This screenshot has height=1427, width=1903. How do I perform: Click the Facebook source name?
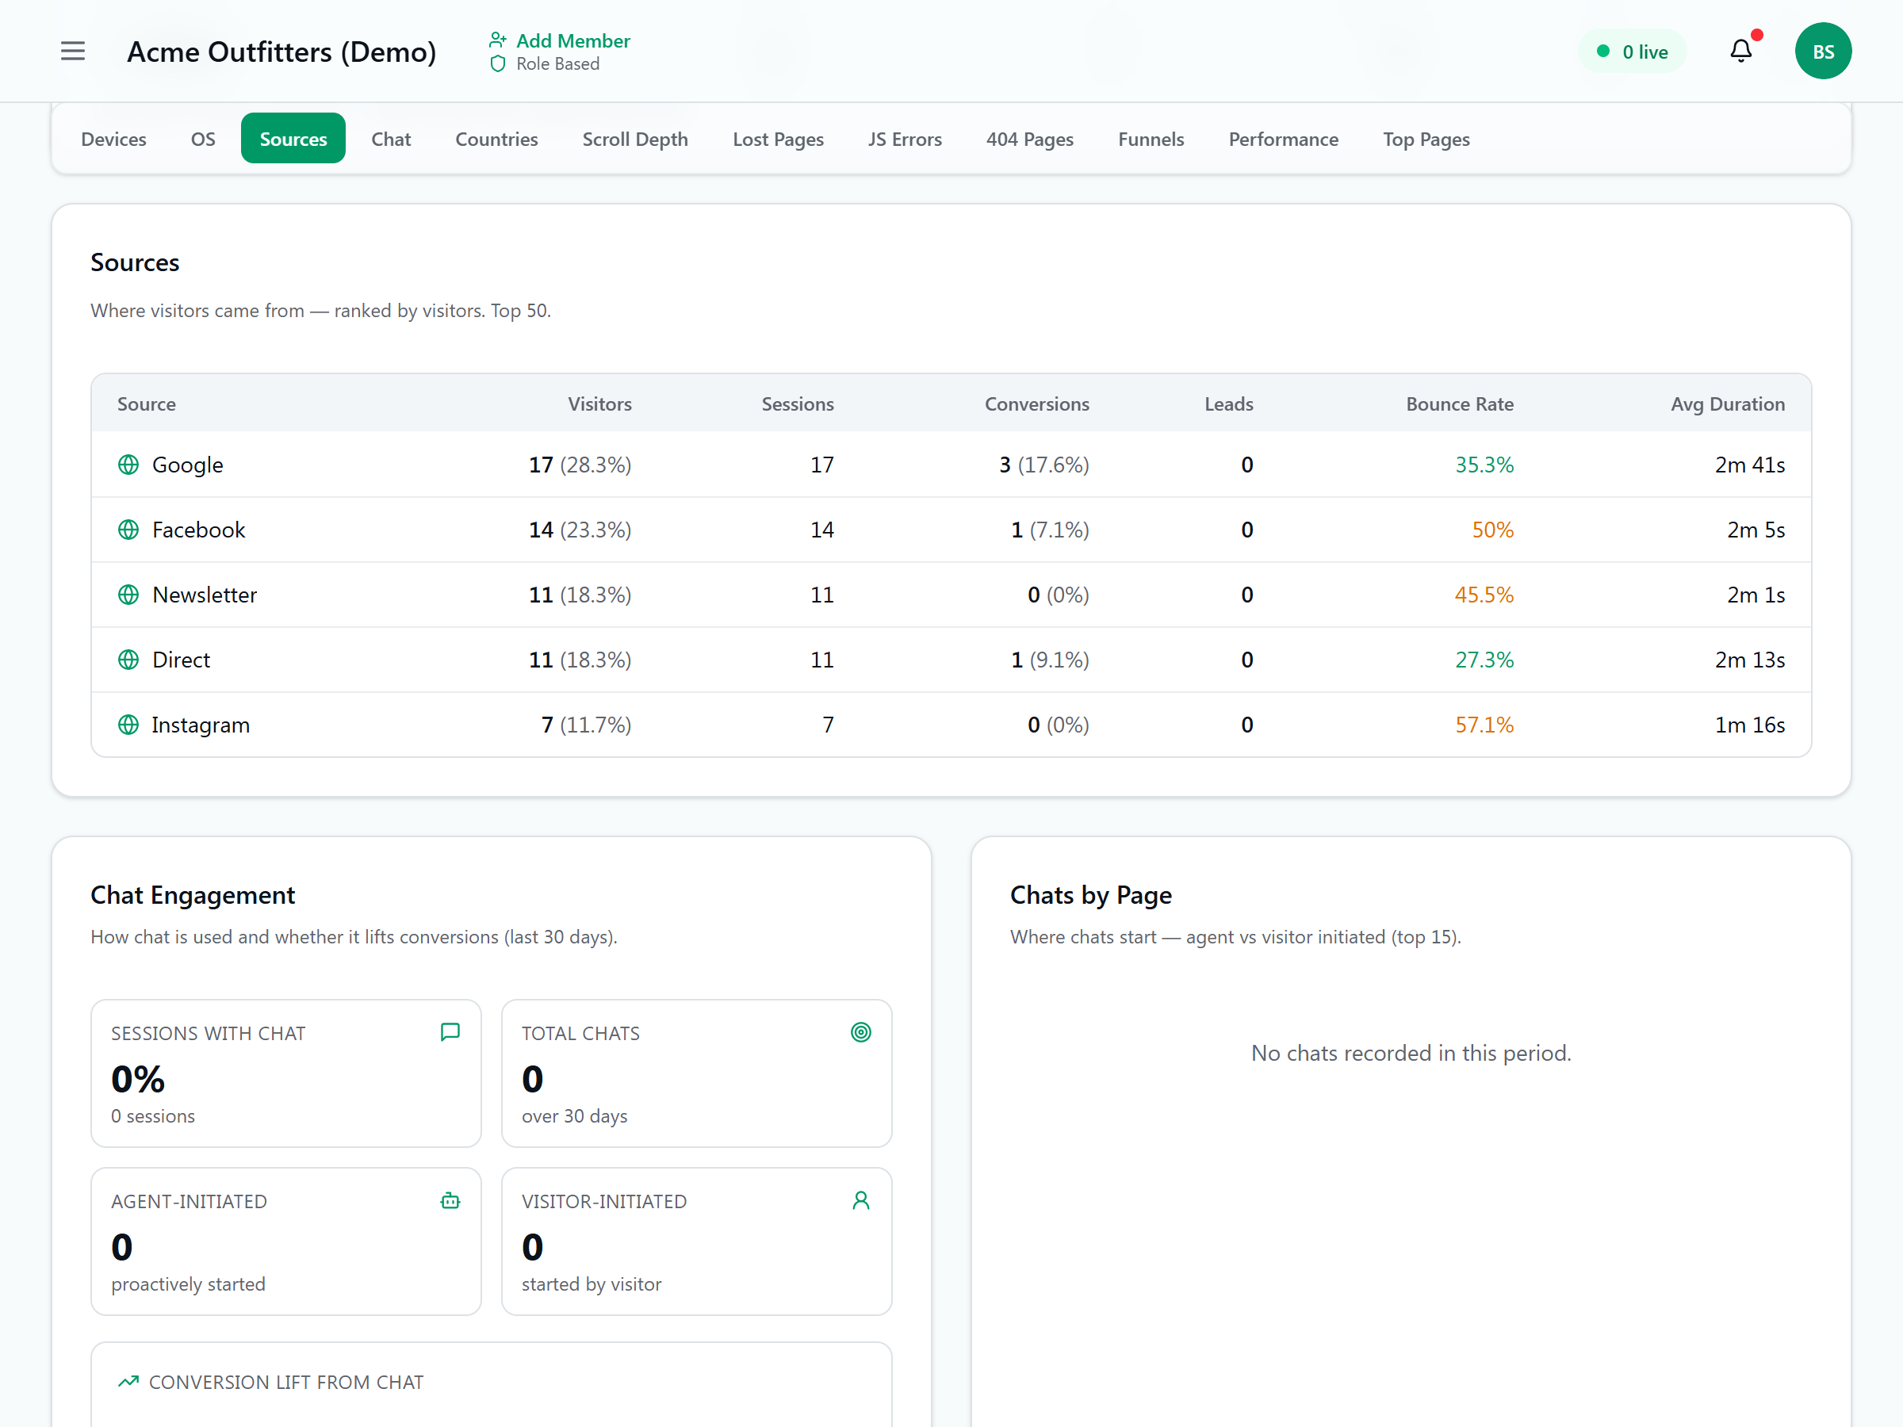[x=199, y=530]
